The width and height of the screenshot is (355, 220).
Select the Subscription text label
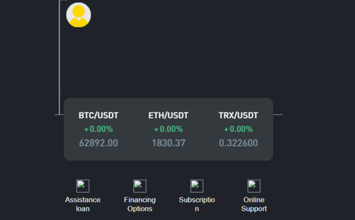click(197, 204)
